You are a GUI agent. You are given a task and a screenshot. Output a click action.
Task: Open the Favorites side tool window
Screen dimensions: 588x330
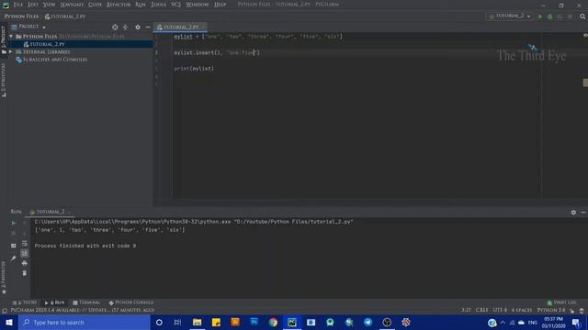click(x=4, y=277)
